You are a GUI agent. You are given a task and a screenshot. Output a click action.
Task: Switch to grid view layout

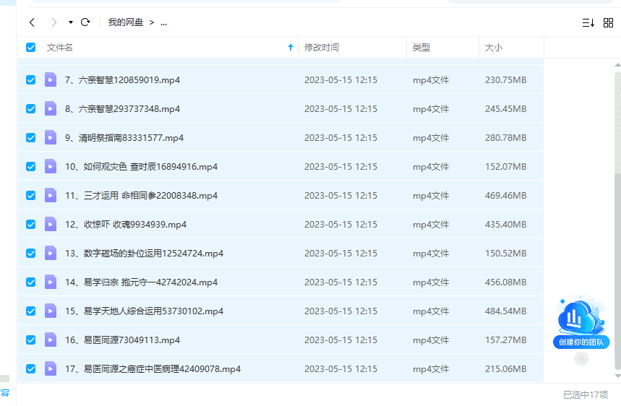[608, 22]
